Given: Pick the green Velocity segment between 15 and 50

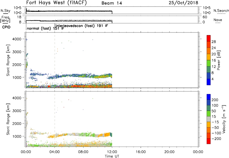Looking at the screenshot, I should click(x=209, y=114).
